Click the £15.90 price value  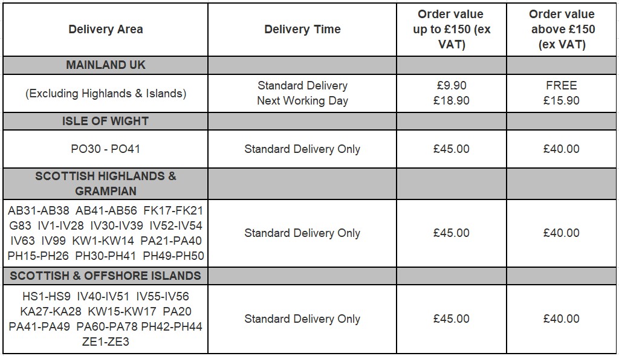click(562, 101)
